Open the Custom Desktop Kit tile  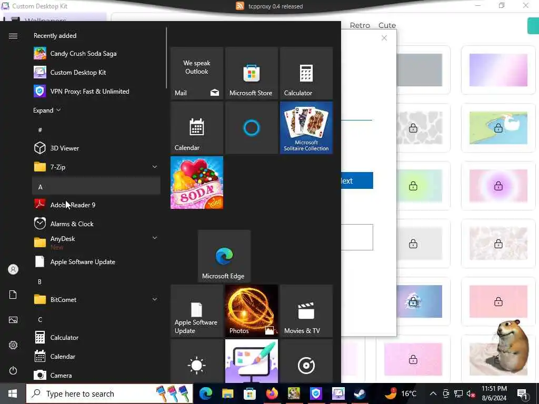(x=251, y=361)
